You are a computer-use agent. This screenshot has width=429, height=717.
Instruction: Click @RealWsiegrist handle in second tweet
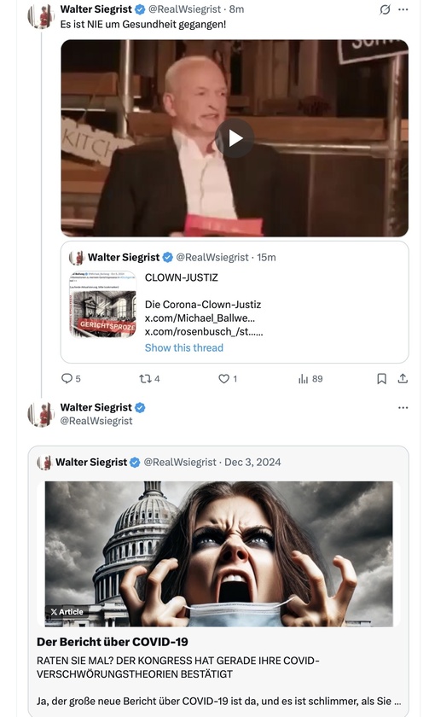[x=96, y=421]
